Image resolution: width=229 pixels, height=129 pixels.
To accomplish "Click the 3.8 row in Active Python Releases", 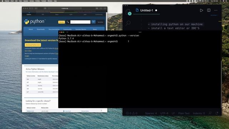I will 42,79.
